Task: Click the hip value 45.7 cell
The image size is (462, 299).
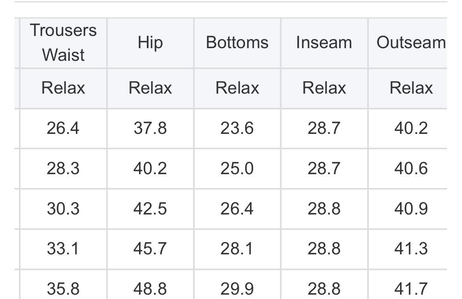Action: click(x=150, y=249)
